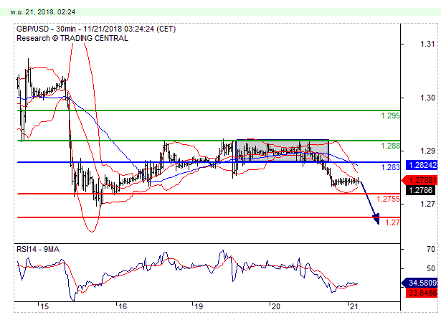Click the date axis label 21
The height and width of the screenshot is (320, 441).
354,306
